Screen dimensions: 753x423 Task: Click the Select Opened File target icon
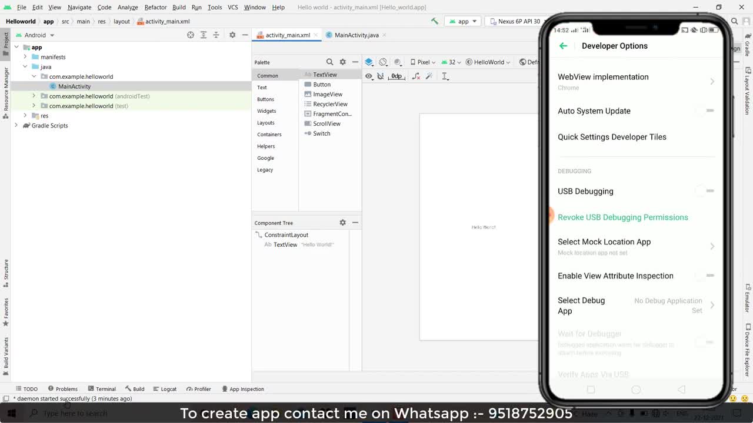191,35
